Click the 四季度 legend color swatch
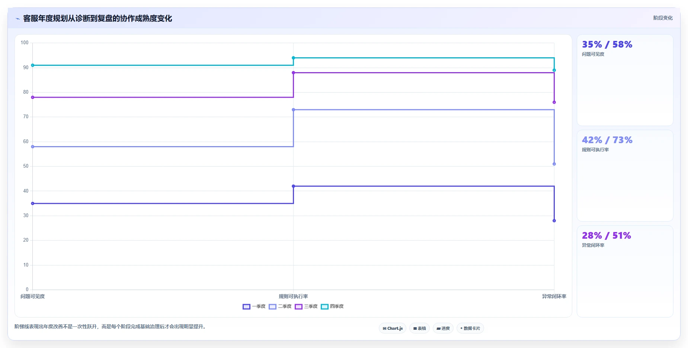The image size is (688, 348). 324,307
